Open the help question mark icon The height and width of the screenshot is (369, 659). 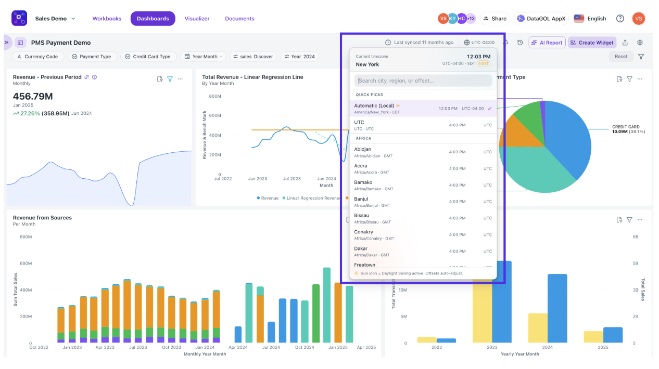(x=620, y=18)
